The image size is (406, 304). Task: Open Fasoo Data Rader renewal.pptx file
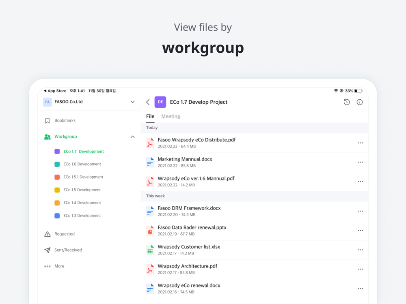[x=255, y=231]
